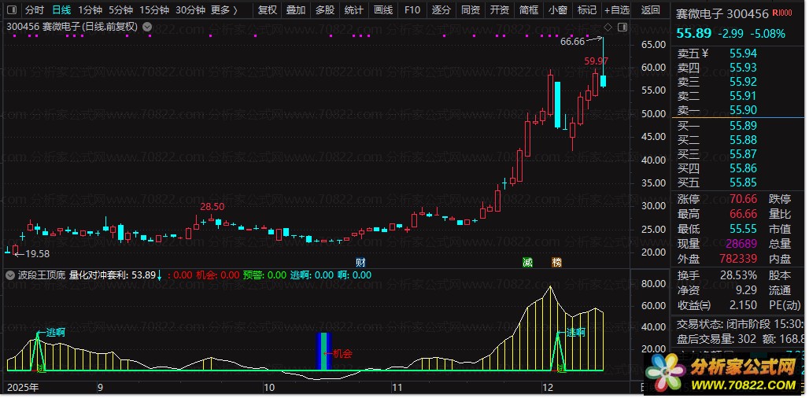Click the 66.66 high price label
The width and height of the screenshot is (809, 398).
coord(572,42)
